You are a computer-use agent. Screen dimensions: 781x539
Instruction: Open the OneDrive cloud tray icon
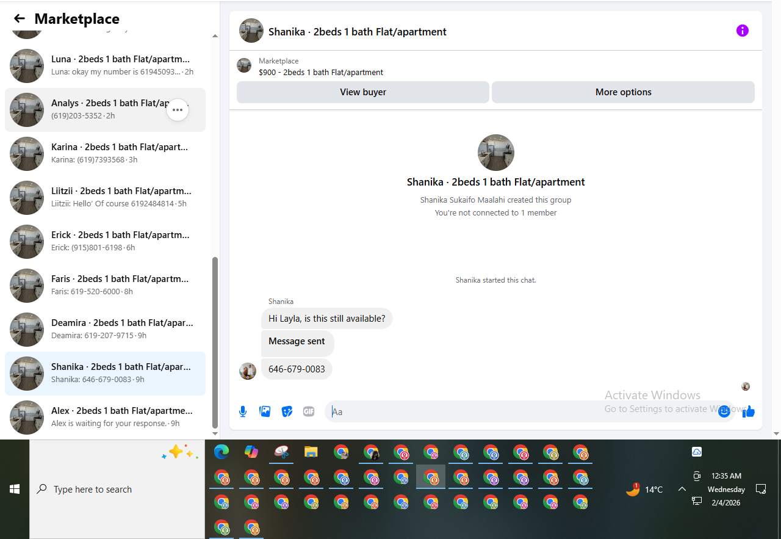coord(697,452)
